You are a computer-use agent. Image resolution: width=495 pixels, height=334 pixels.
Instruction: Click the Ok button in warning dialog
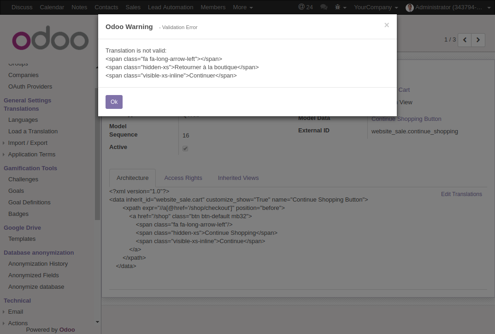click(x=114, y=102)
